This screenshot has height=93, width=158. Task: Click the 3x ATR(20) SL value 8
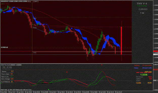pos(12,82)
